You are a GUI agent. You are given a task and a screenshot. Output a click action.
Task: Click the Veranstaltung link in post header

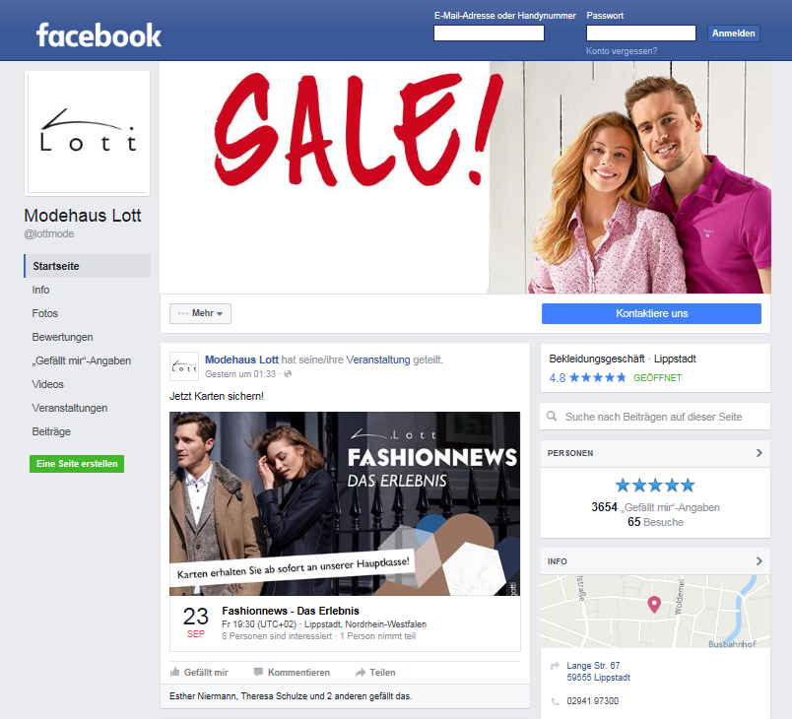coord(378,359)
